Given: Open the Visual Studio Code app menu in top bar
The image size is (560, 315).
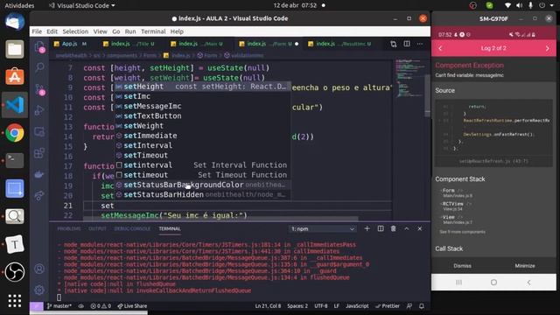Looking at the screenshot, I should coord(82,5).
